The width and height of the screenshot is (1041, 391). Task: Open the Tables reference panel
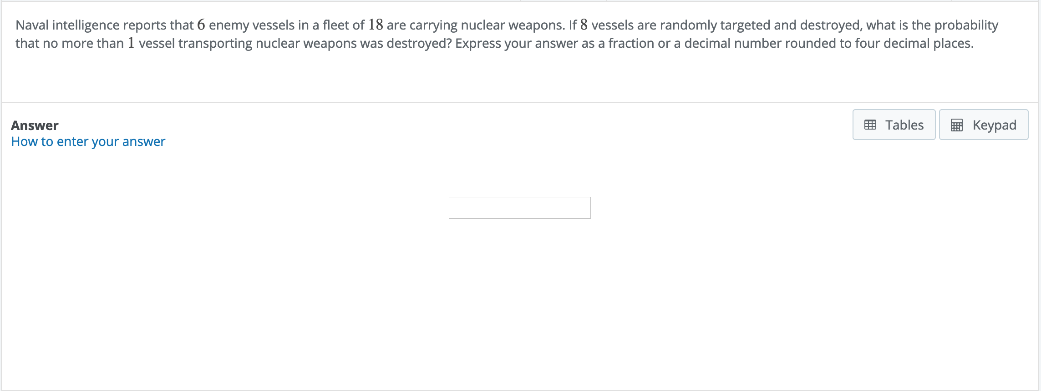894,125
